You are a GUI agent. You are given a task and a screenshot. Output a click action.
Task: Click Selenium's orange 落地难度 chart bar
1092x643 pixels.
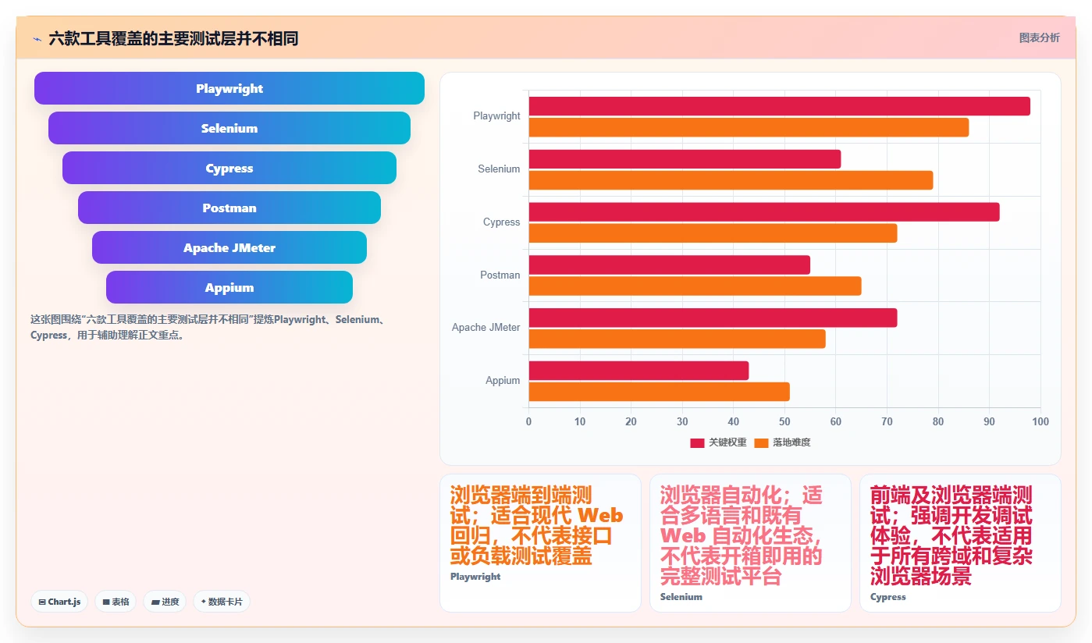731,180
